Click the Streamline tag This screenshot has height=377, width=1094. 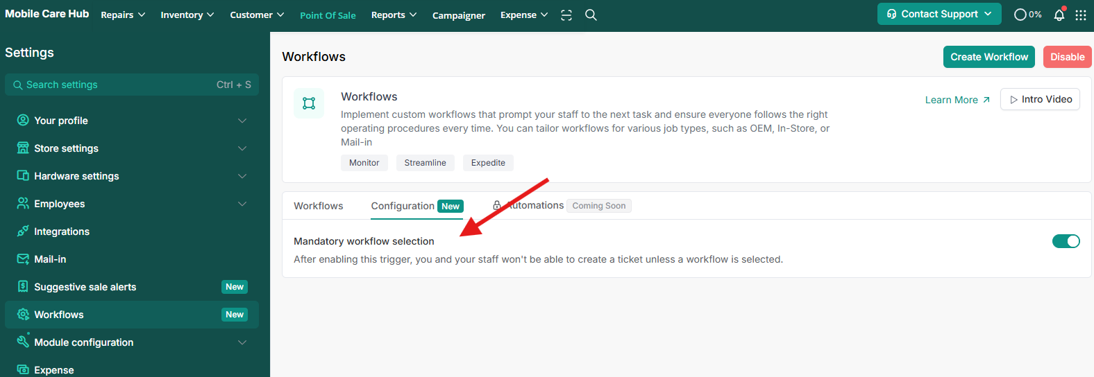tap(426, 163)
